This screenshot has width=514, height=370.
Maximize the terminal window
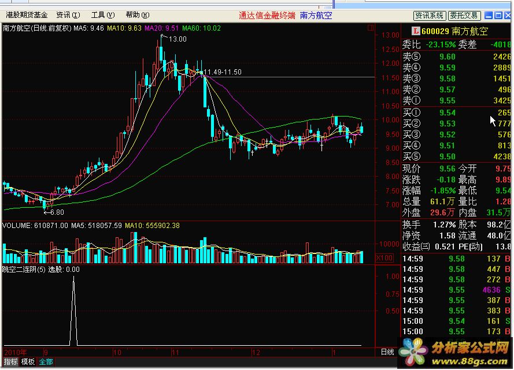pos(498,15)
